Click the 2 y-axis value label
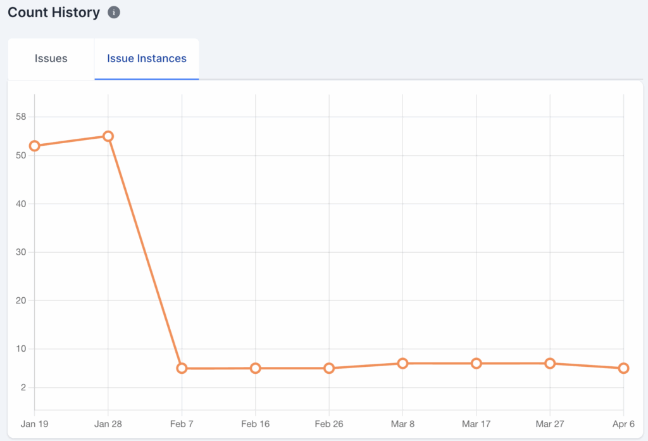648x441 pixels. tap(24, 388)
